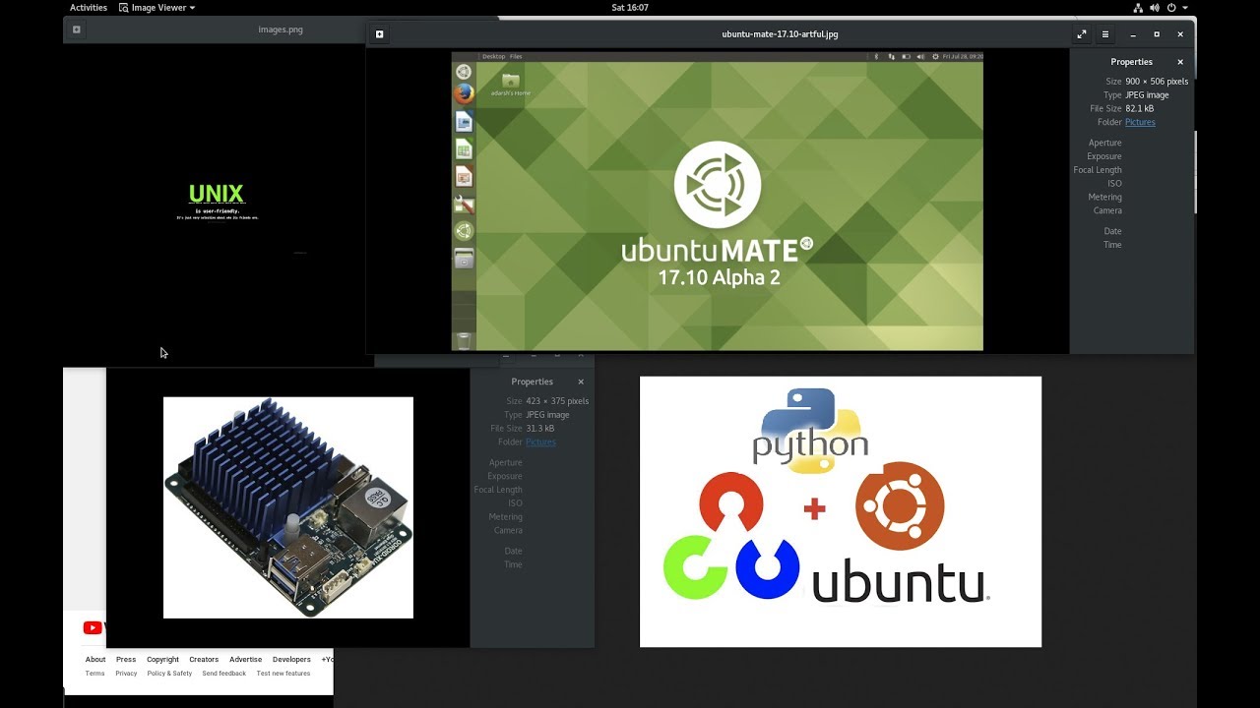Viewport: 1260px width, 708px height.
Task: Open the Copyright link in YouTube footer
Action: click(x=163, y=660)
